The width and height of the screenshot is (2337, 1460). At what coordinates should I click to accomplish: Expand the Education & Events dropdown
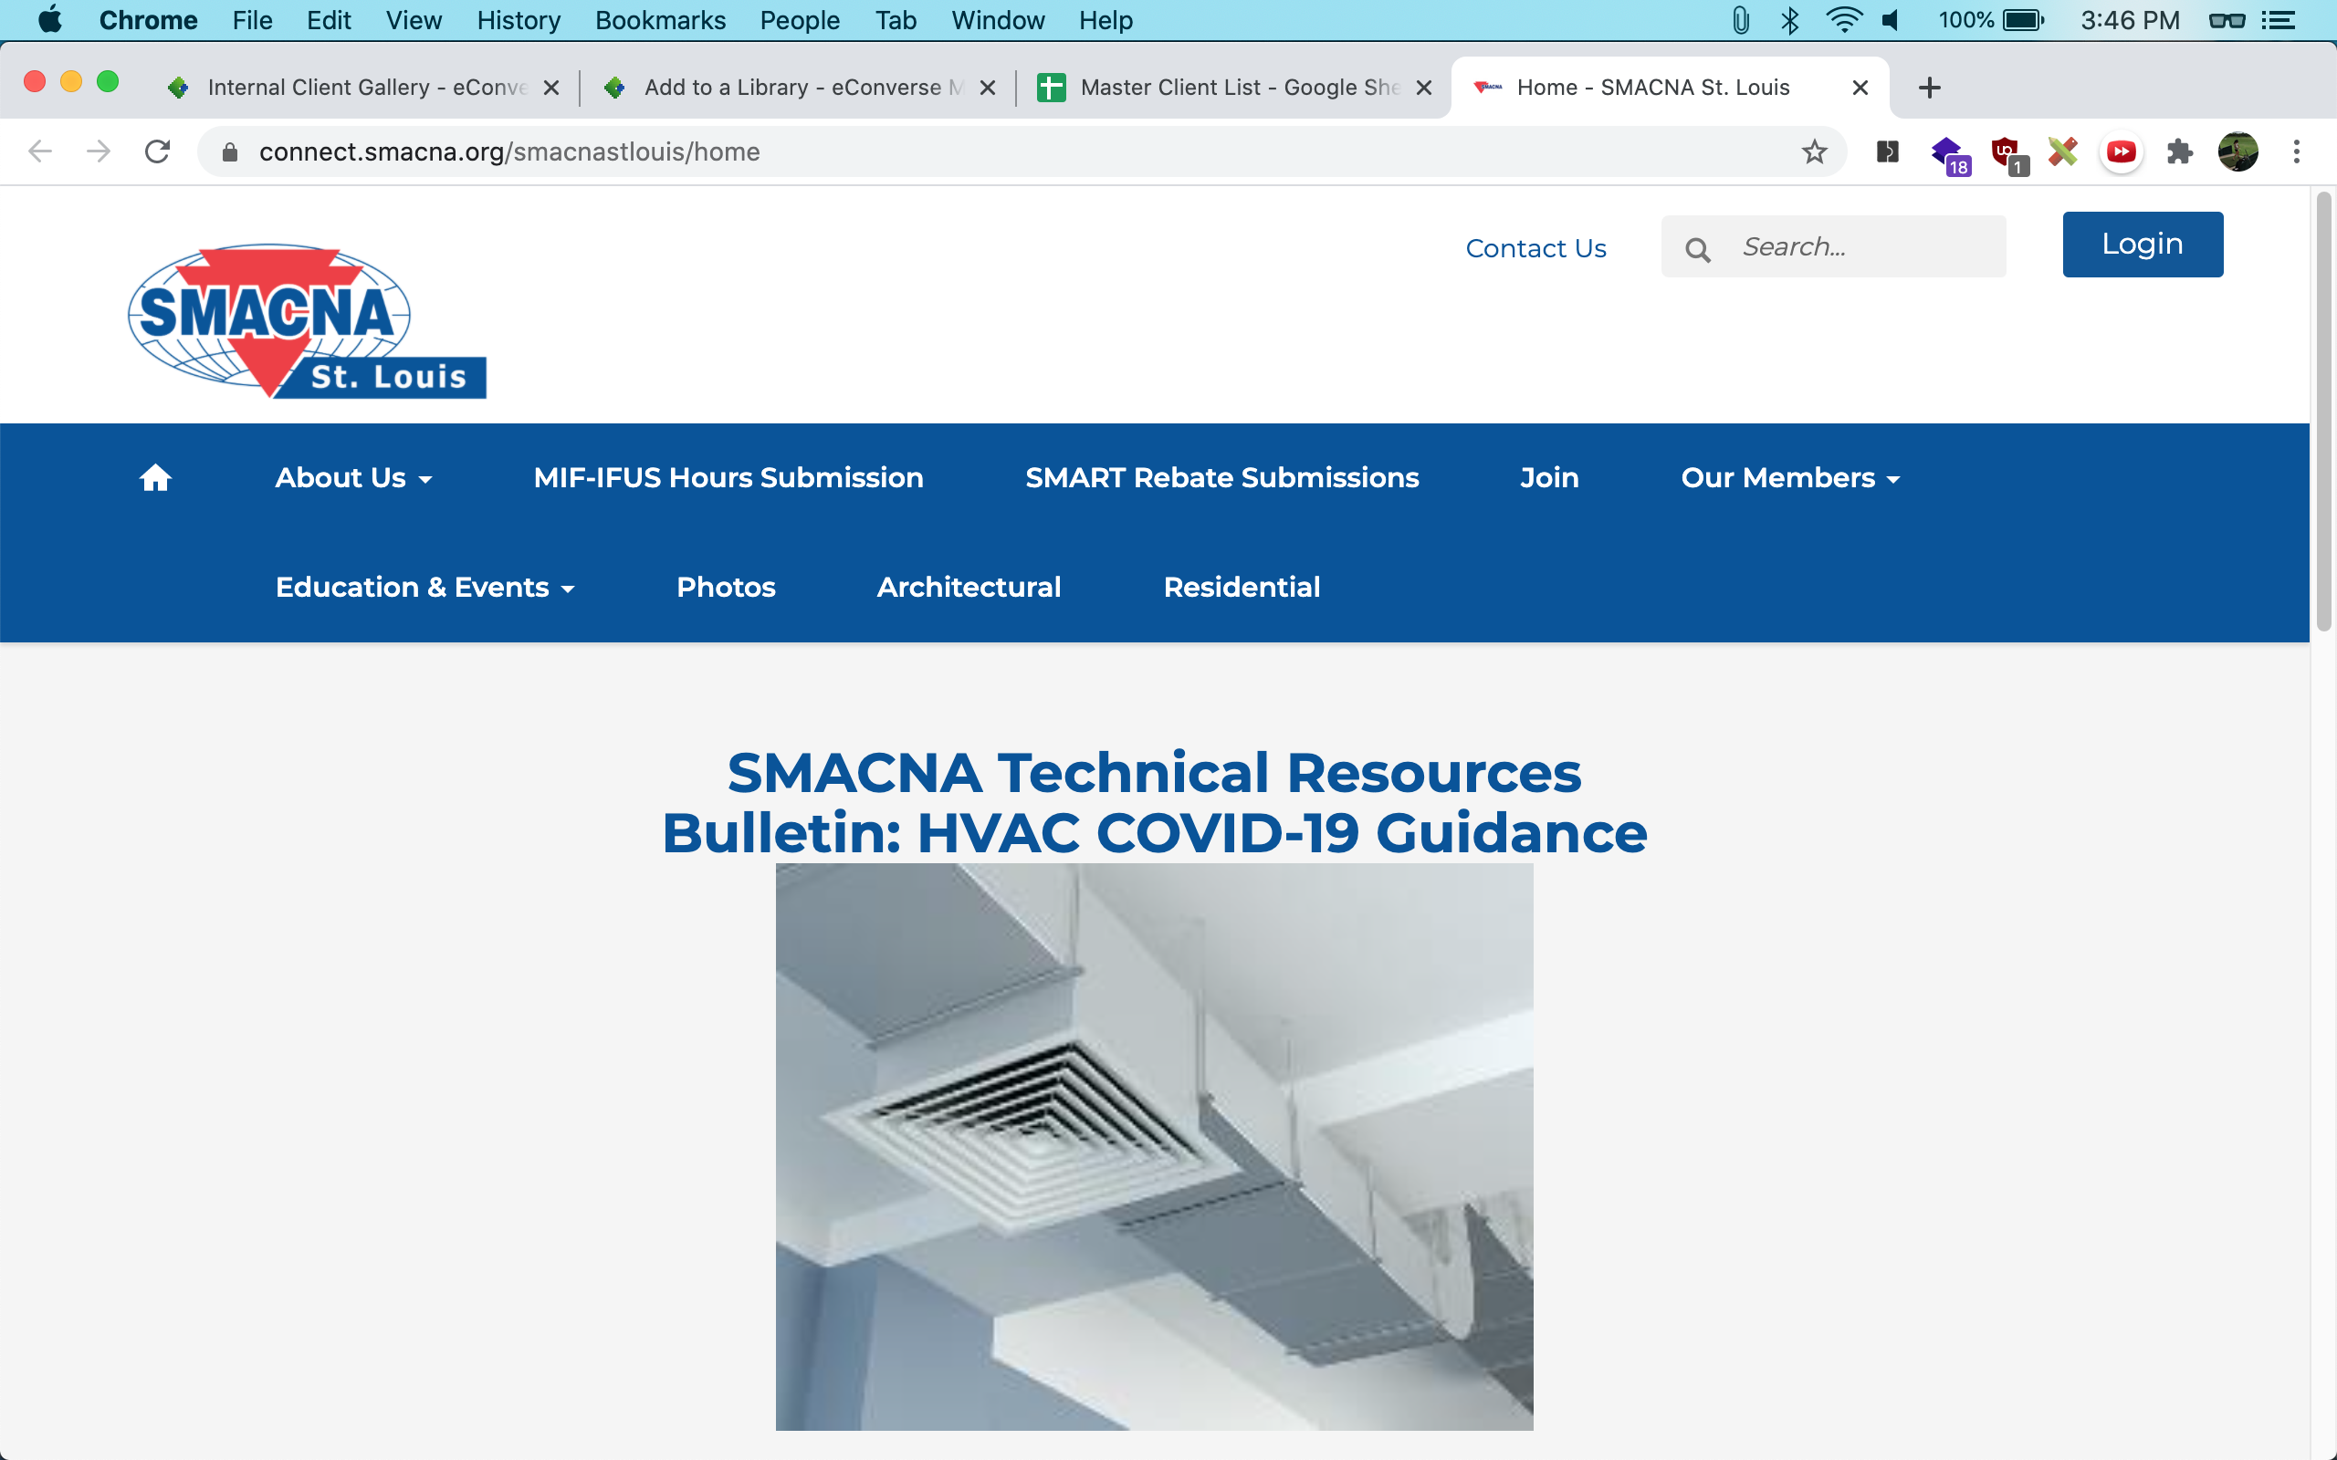pyautogui.click(x=424, y=587)
